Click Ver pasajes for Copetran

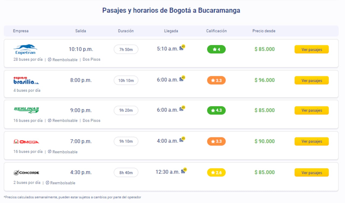311,49
